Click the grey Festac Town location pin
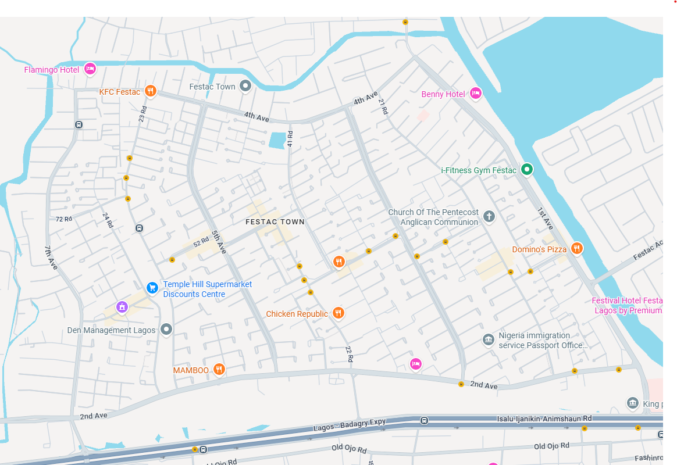677x465 pixels. [x=245, y=86]
